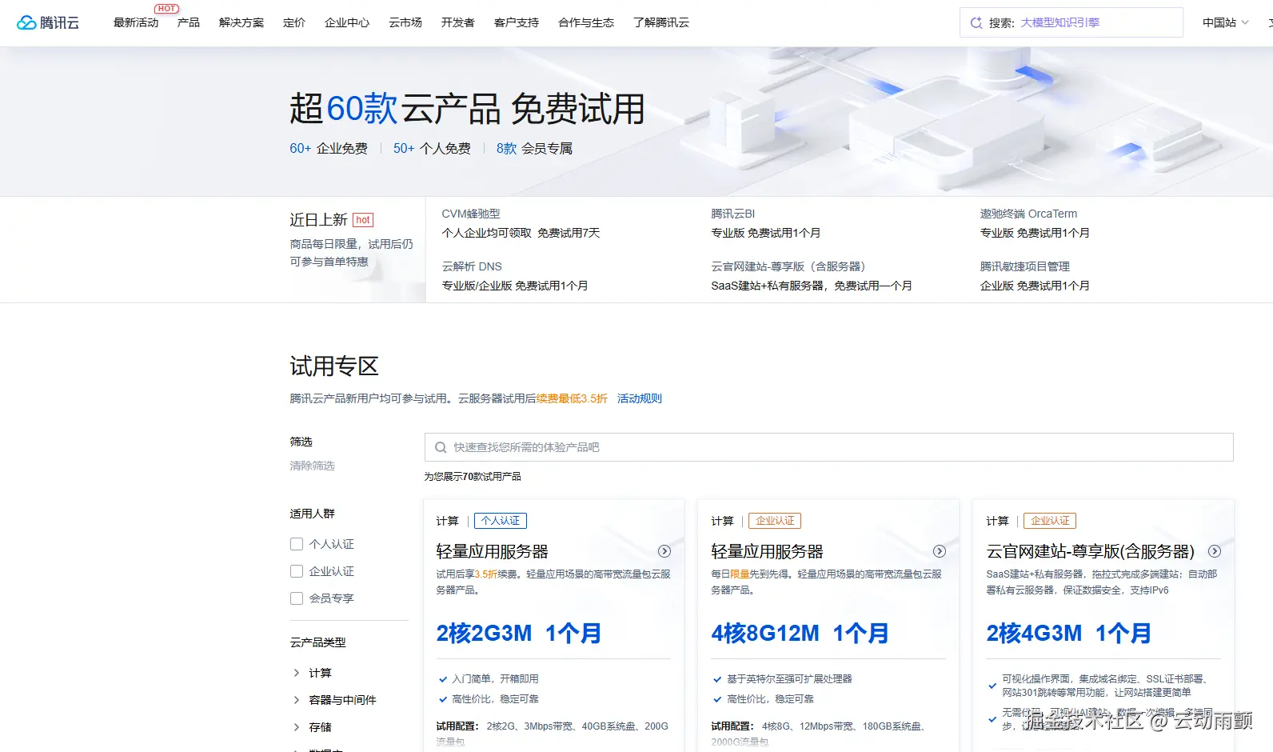Open arrow icon on 个人认证 轻量应用服务器 card
1273x752 pixels.
pos(664,551)
